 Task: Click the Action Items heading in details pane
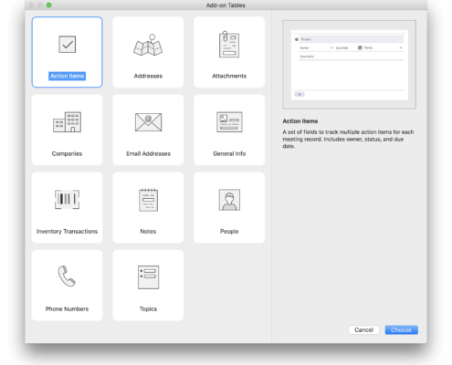click(300, 121)
